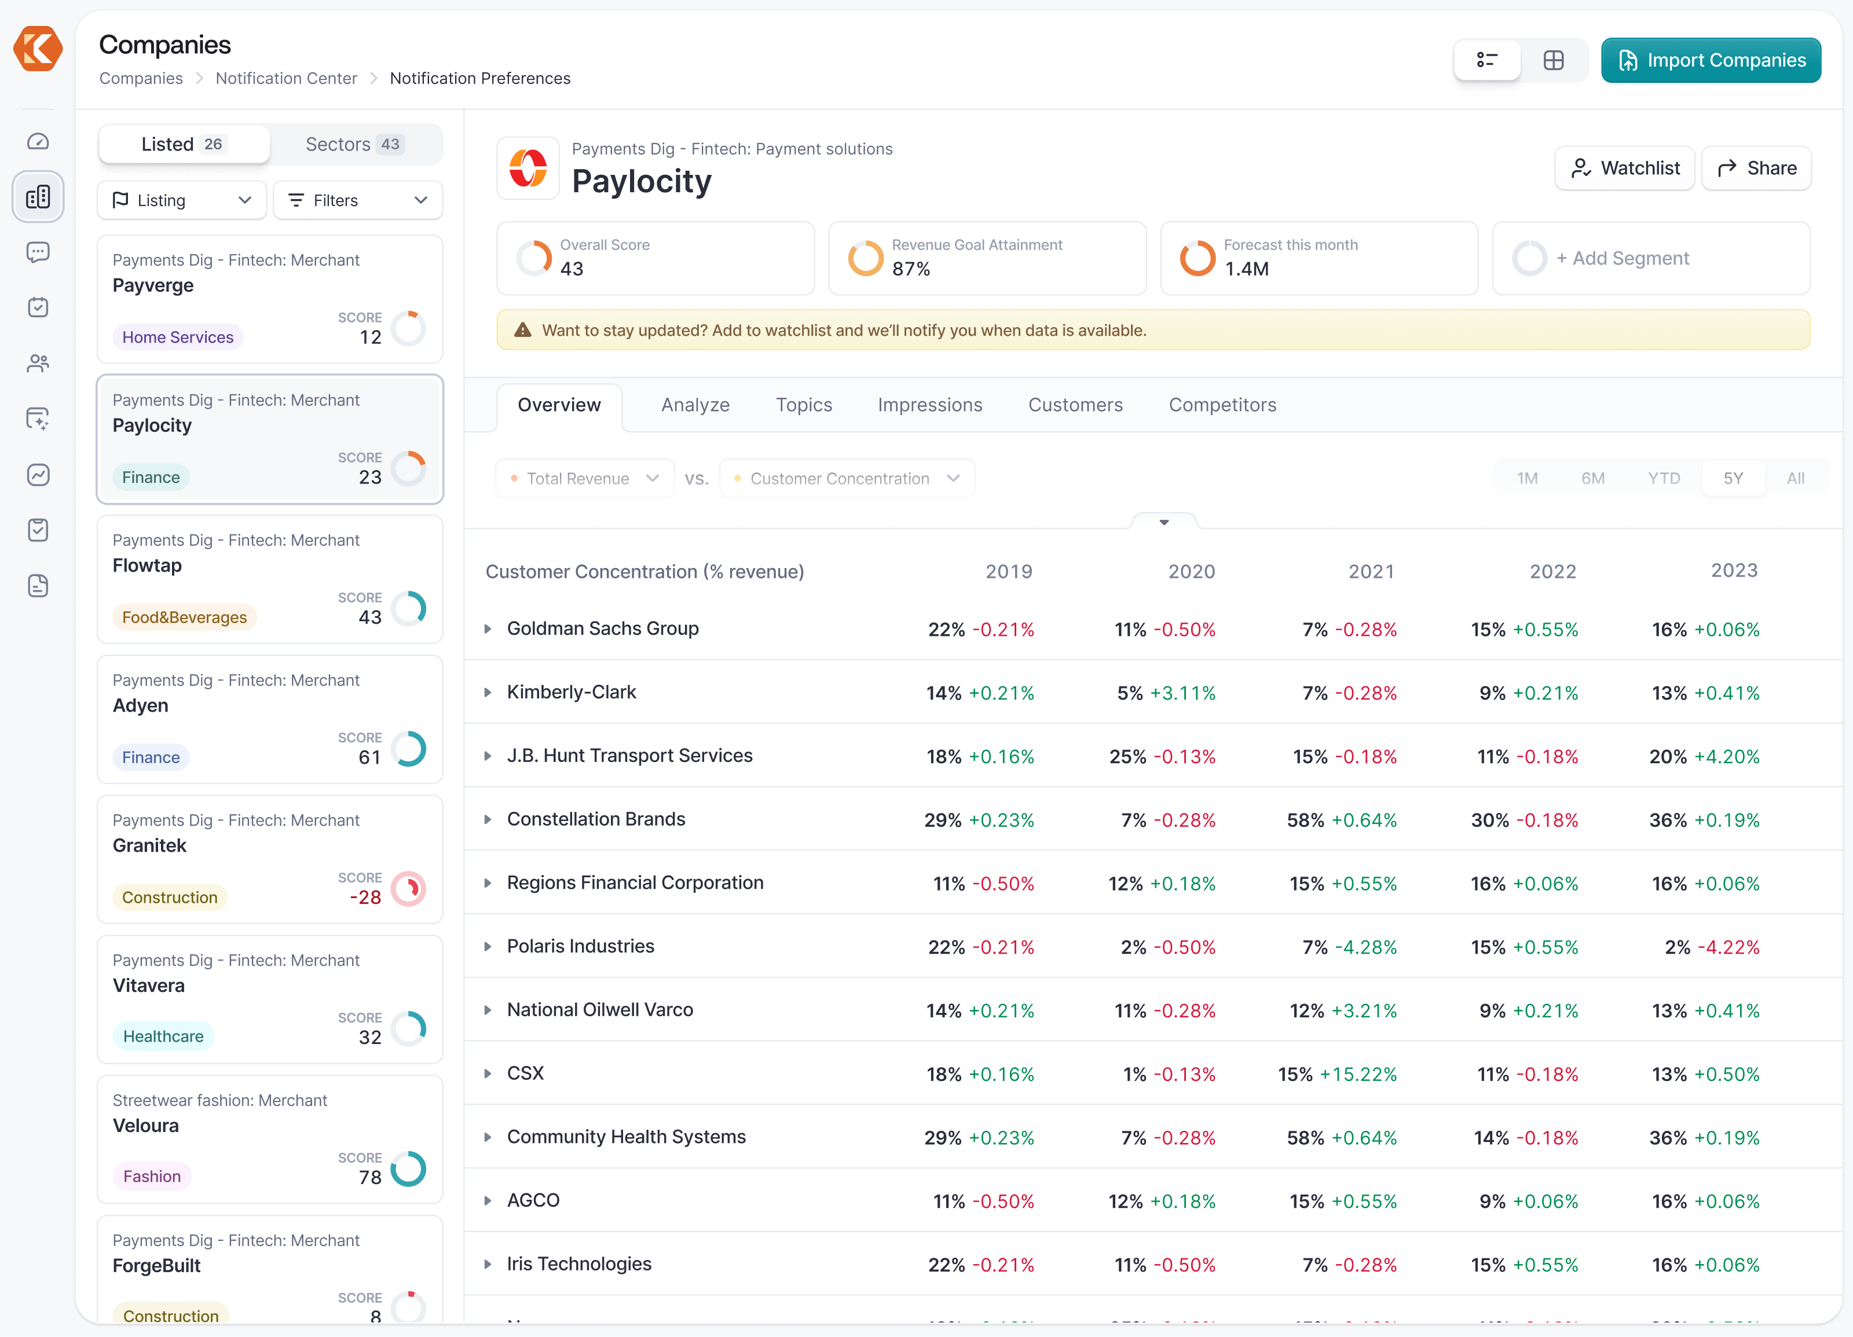Click the Adyen score ring
1853x1337 pixels.
[x=408, y=748]
